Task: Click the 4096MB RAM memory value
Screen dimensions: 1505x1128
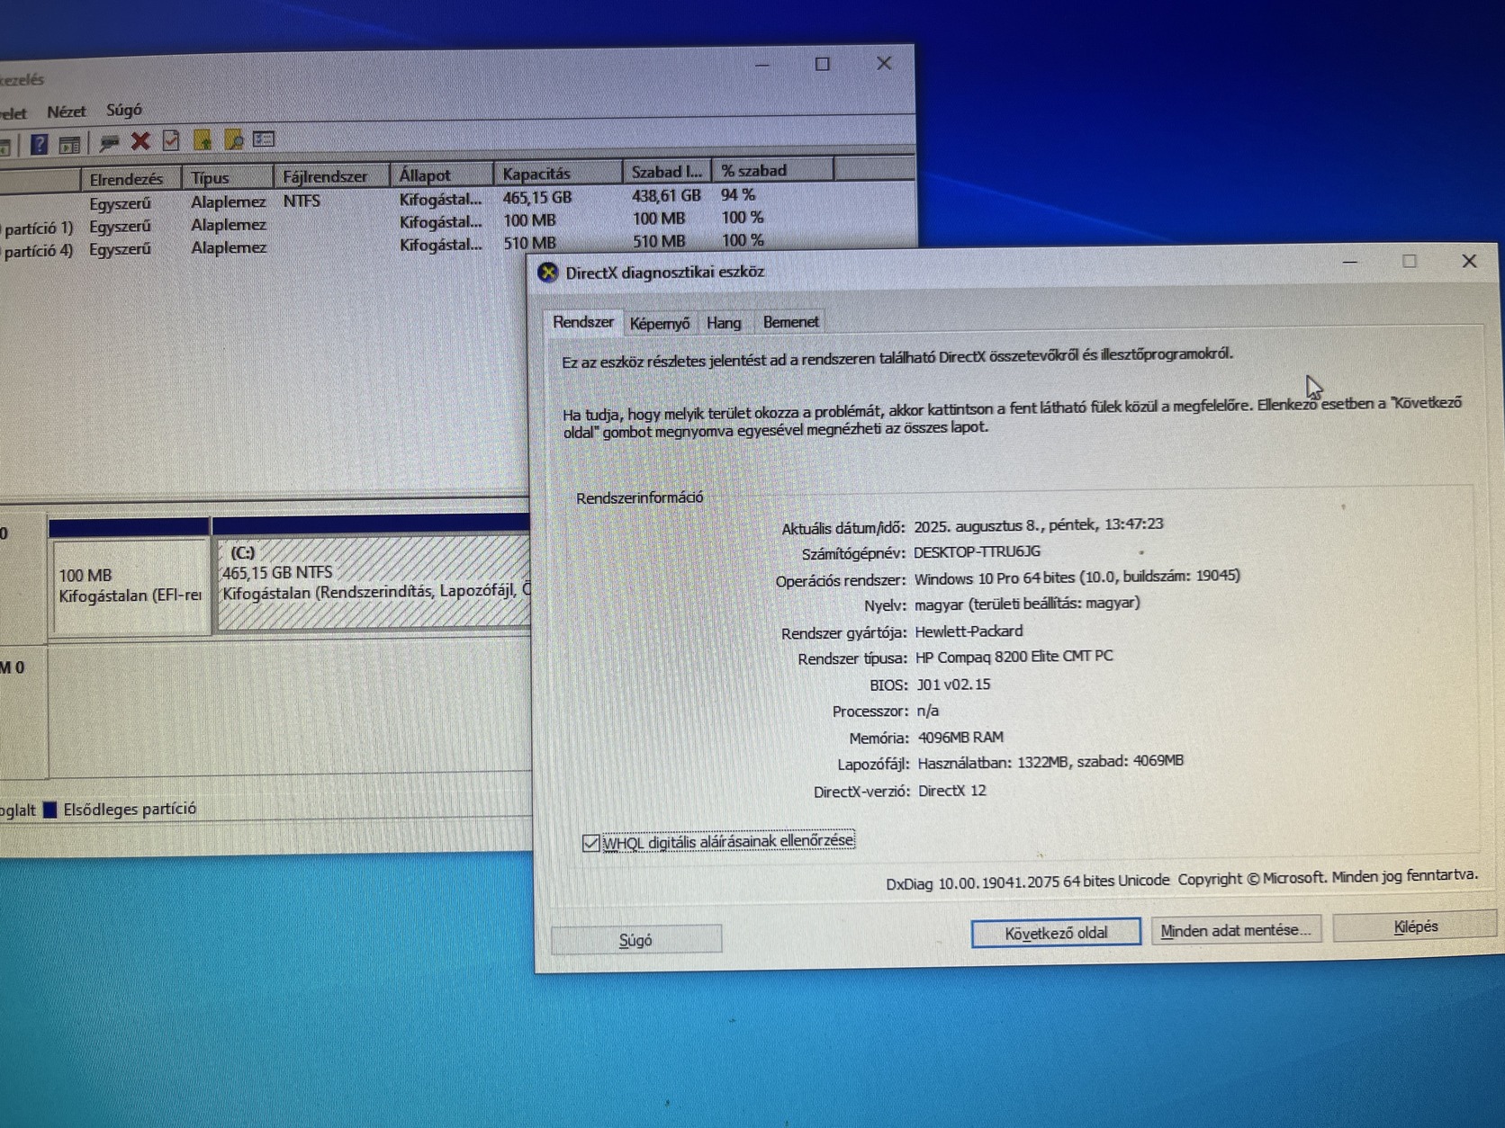Action: click(x=960, y=738)
